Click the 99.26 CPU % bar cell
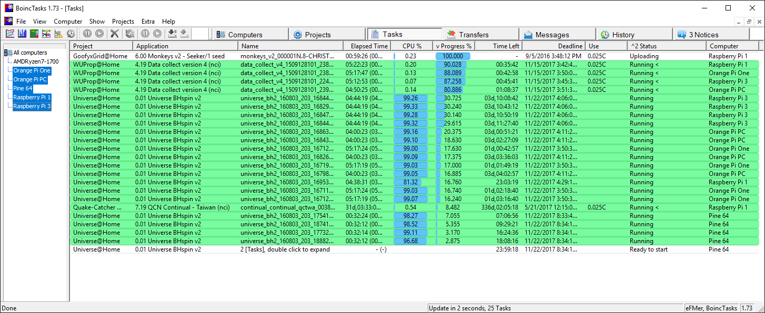Screen dimensions: 765x313 [411, 98]
